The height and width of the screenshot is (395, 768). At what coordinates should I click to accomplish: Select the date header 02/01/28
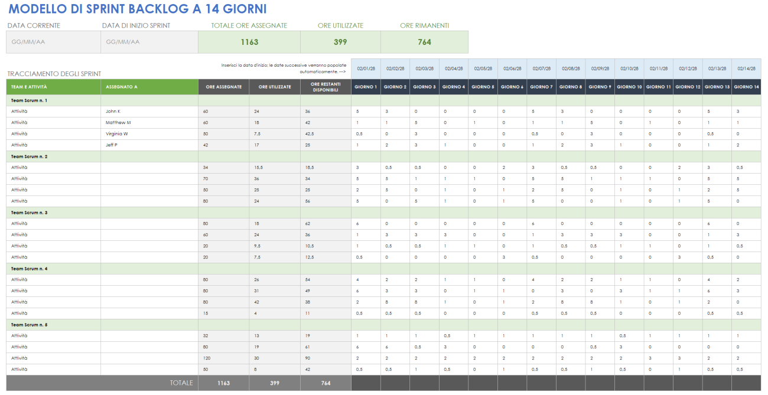click(366, 68)
